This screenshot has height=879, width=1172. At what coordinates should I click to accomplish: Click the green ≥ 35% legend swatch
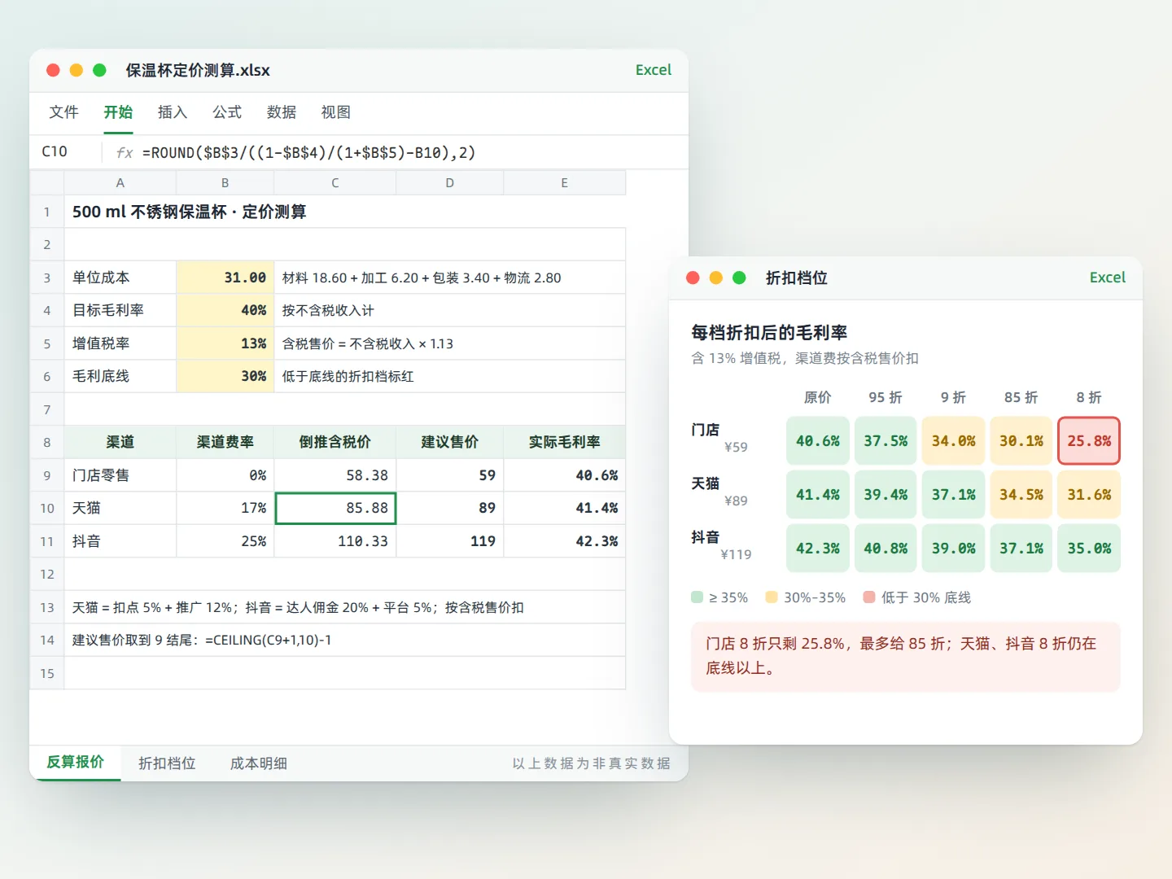tap(697, 597)
